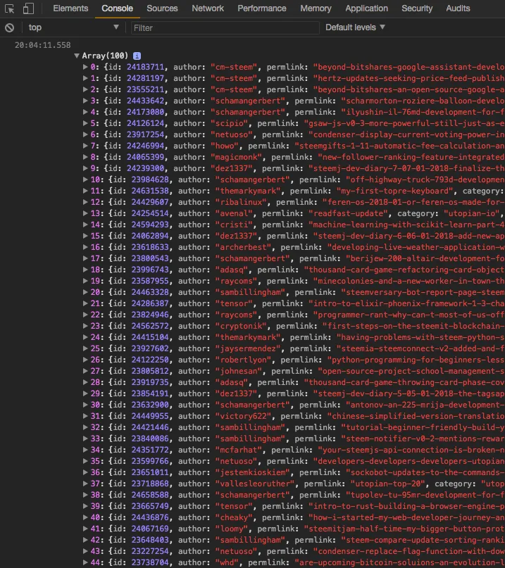
Task: Open the Default levels dropdown
Action: click(355, 27)
